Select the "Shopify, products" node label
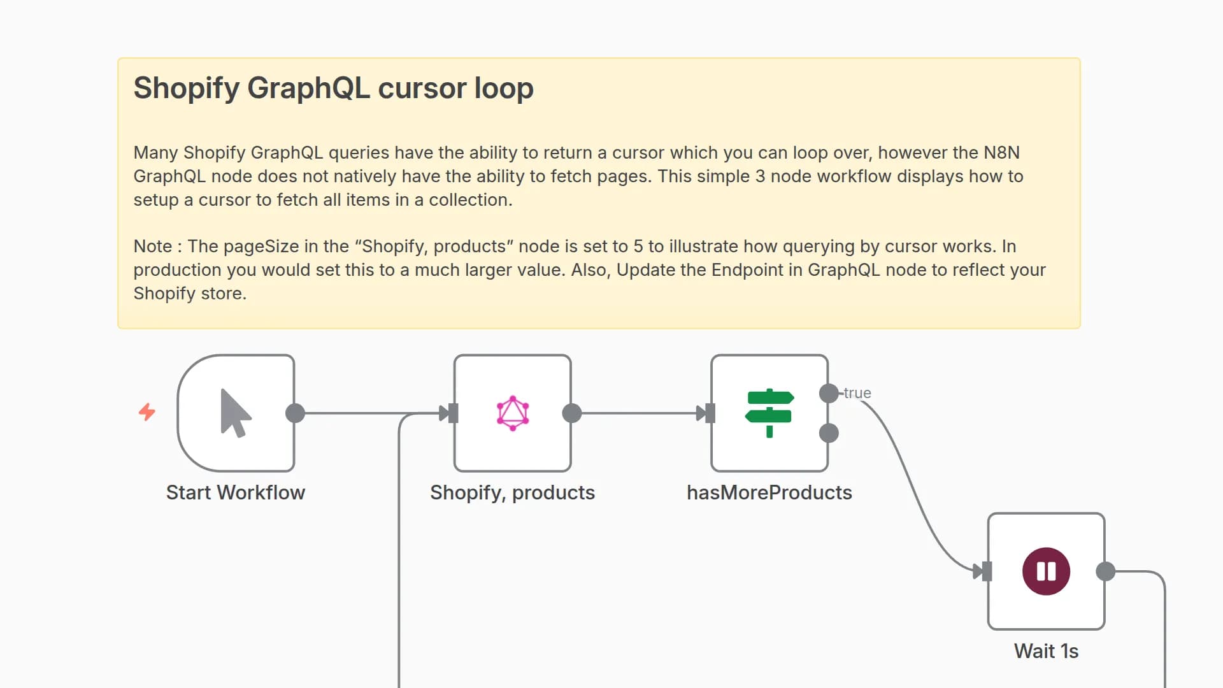The height and width of the screenshot is (688, 1223). click(x=512, y=492)
